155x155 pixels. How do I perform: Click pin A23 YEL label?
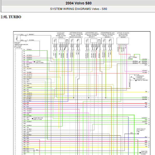pos(26,91)
